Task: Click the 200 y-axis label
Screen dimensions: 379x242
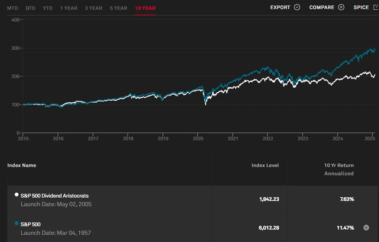Action: (x=15, y=76)
